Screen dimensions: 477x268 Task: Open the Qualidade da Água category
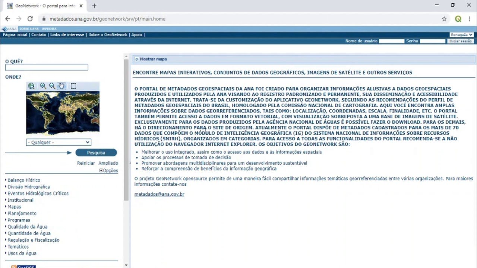(x=28, y=227)
